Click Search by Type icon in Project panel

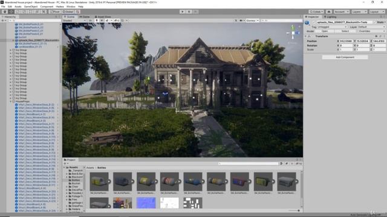(x=281, y=163)
